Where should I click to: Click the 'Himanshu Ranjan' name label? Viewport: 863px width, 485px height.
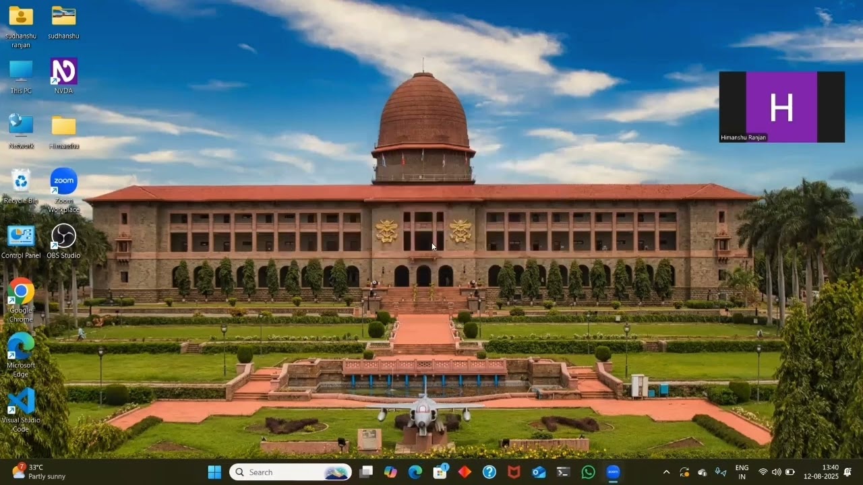coord(743,137)
